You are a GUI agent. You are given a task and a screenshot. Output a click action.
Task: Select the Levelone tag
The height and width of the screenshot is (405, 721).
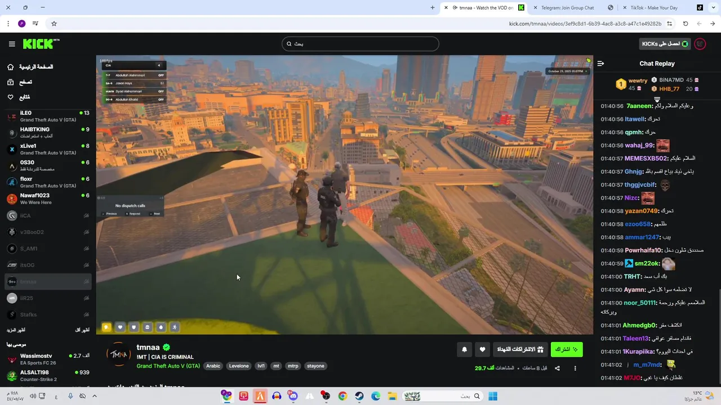pyautogui.click(x=239, y=366)
